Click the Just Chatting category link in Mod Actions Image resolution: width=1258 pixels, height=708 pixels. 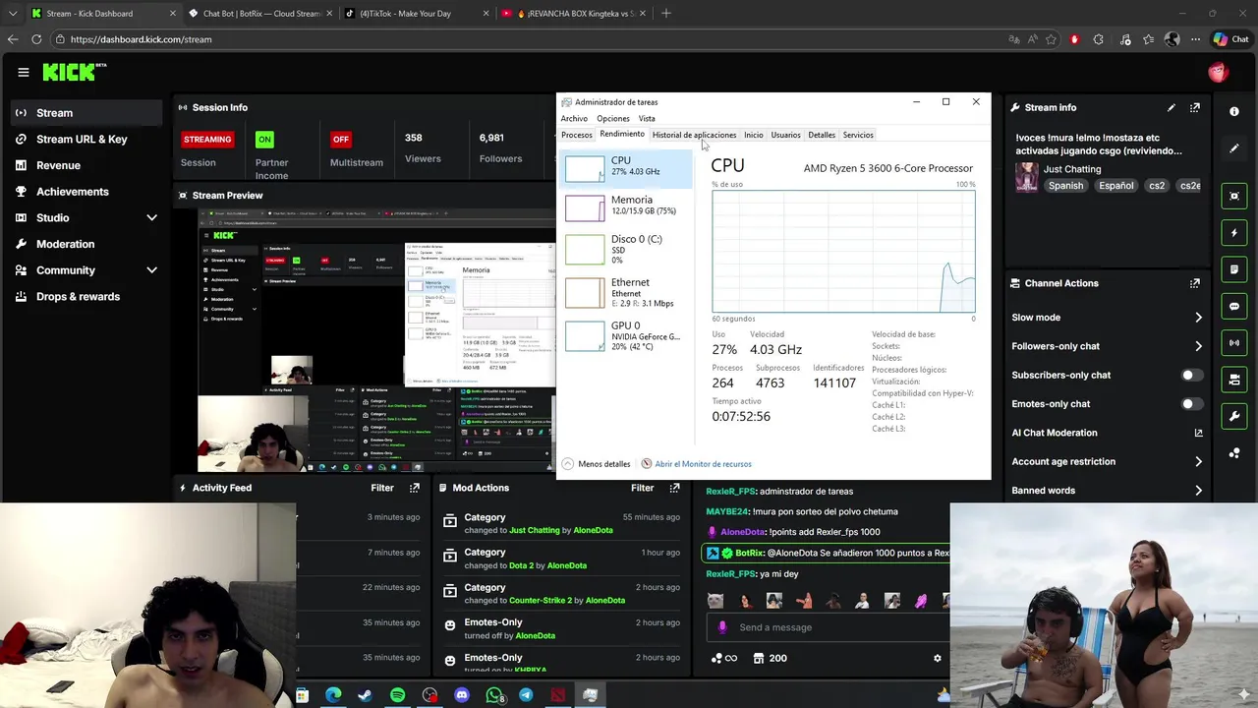pos(535,530)
